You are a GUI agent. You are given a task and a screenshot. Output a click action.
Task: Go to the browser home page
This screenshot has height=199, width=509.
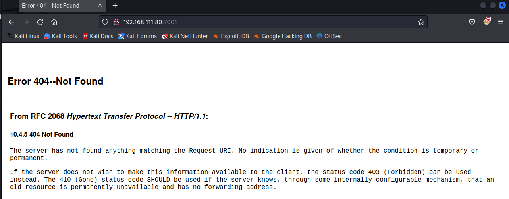tap(54, 22)
